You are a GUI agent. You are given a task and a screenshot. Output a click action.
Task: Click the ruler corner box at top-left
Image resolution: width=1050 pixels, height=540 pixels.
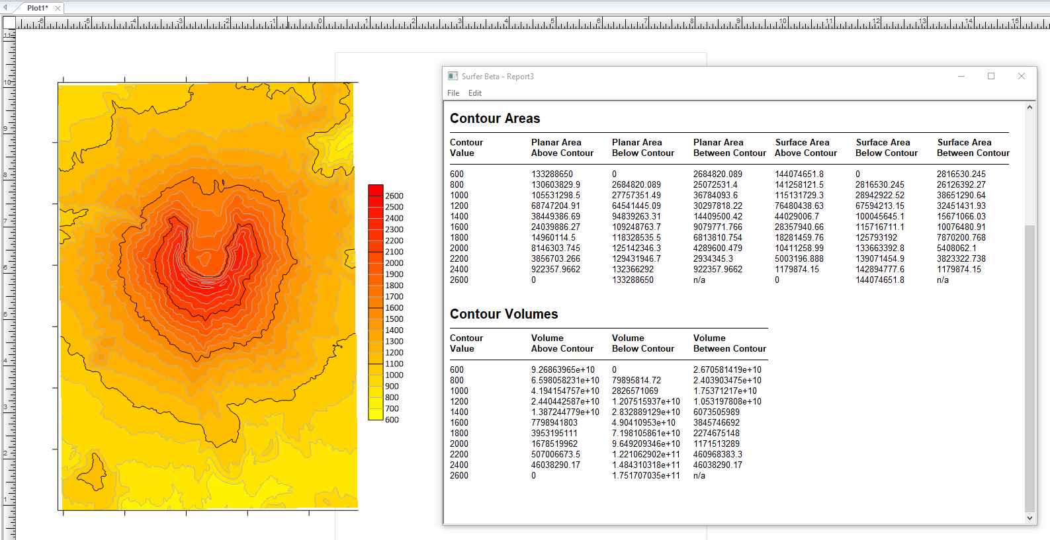[9, 22]
